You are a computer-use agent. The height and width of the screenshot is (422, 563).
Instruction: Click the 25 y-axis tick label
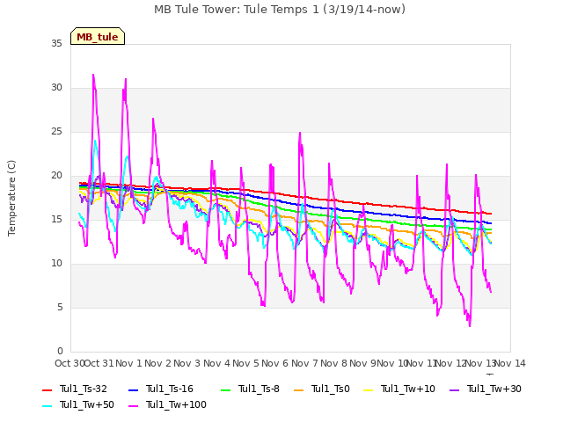pos(56,131)
